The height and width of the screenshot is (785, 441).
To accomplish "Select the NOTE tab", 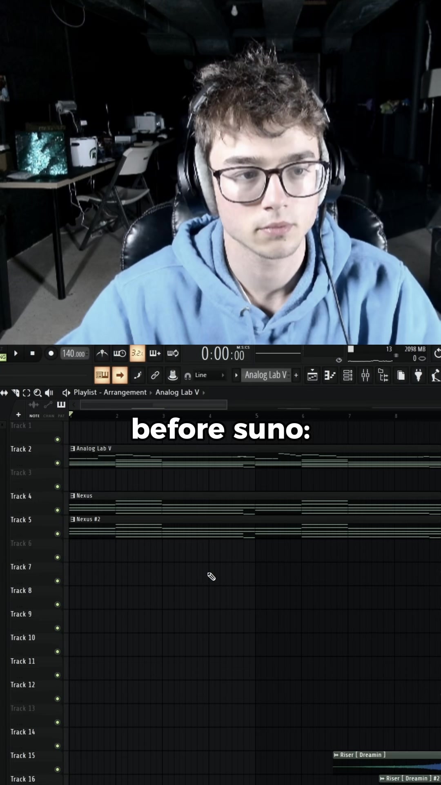I will tap(35, 416).
